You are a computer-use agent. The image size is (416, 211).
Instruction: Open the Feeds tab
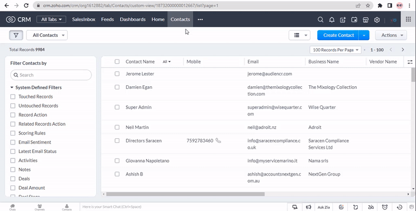click(108, 19)
